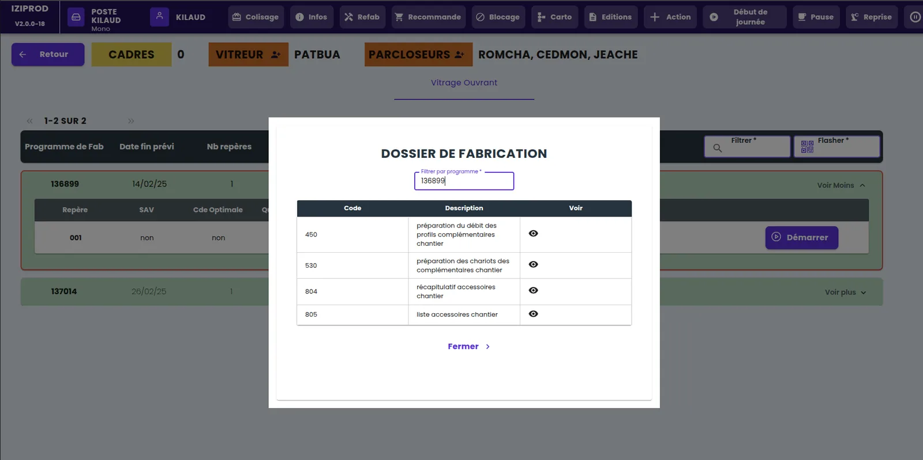Click the Description column header in dialog

click(x=464, y=208)
